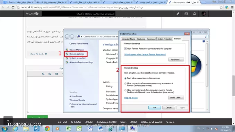The height and width of the screenshot is (132, 235).
Task: Click the EN language indicator in tray
Action: [199, 128]
